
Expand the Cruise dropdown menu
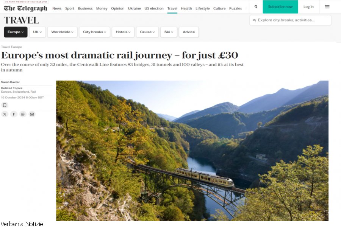pos(147,32)
